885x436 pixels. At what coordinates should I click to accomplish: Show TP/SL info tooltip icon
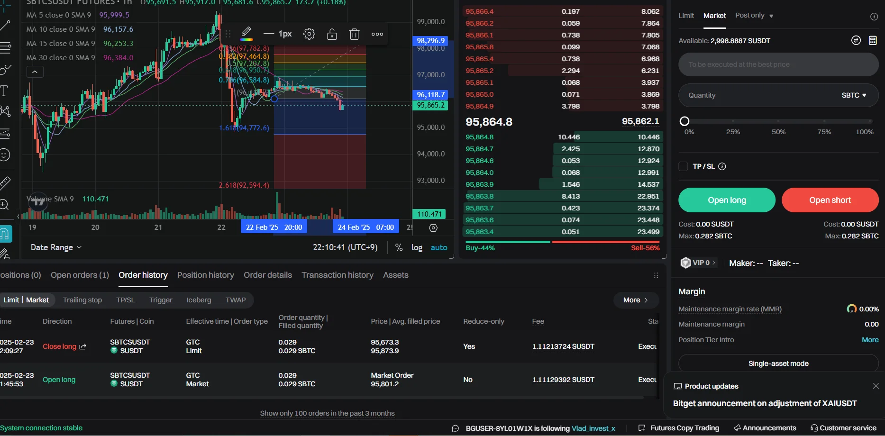(x=722, y=166)
